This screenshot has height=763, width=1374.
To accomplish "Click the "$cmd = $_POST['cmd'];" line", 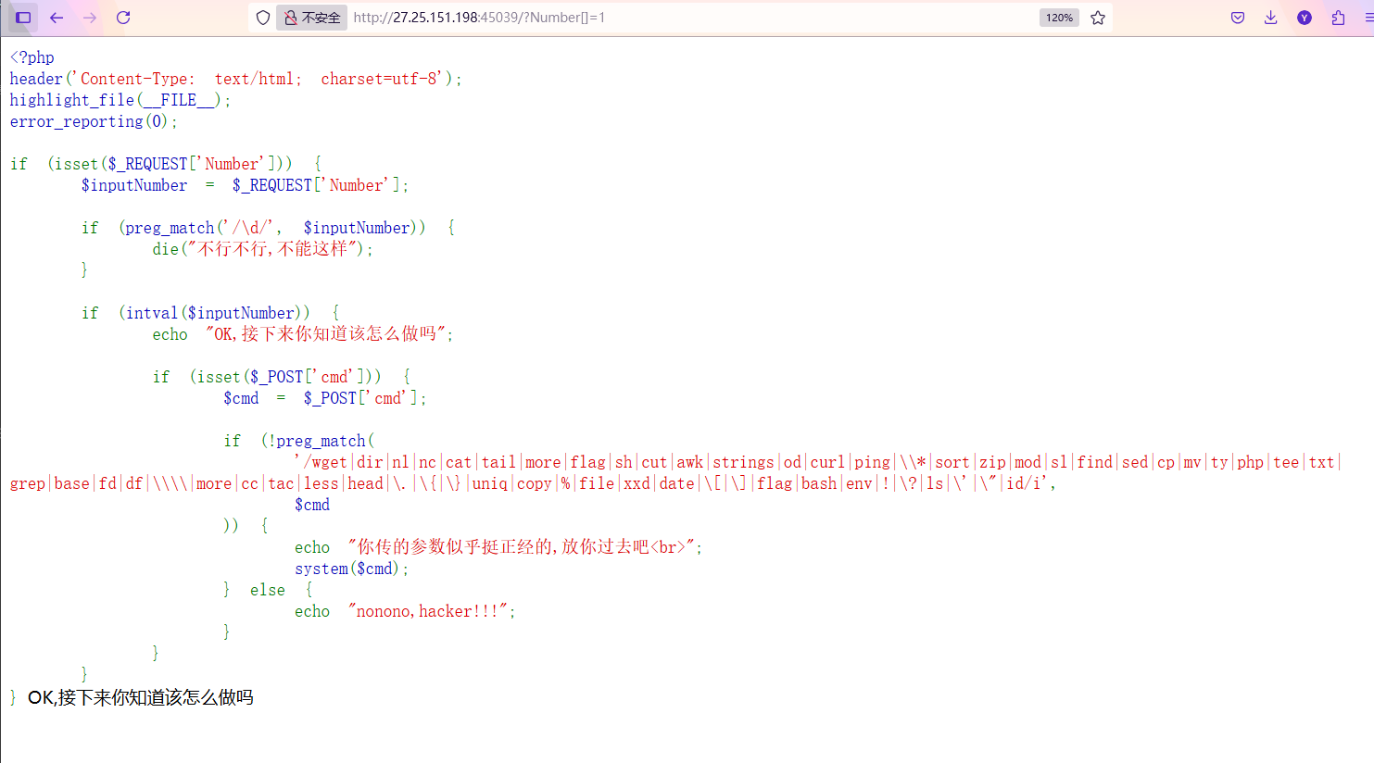I will point(325,398).
